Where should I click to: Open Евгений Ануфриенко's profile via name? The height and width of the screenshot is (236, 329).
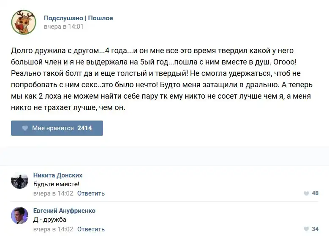[64, 211]
